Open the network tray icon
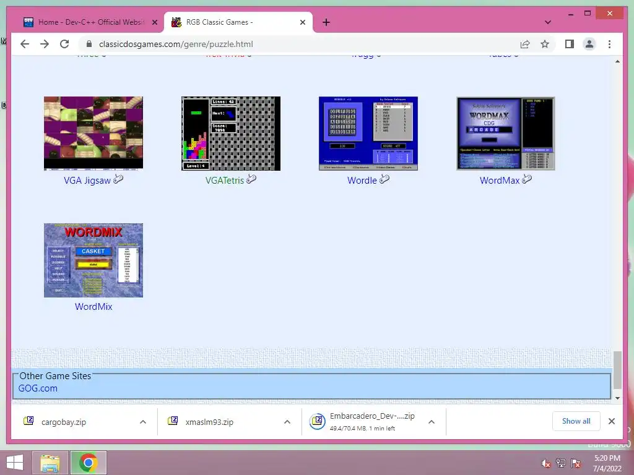The image size is (634, 475). point(560,464)
